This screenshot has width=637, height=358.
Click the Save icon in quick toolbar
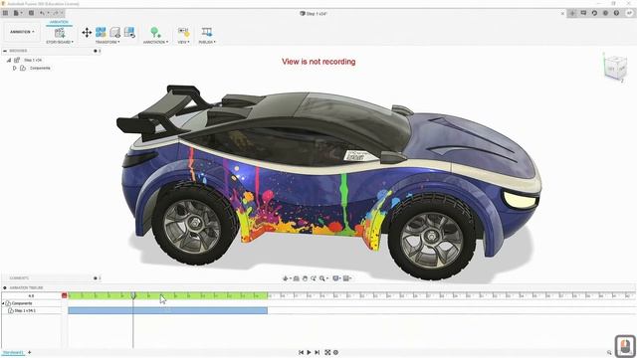[31, 13]
